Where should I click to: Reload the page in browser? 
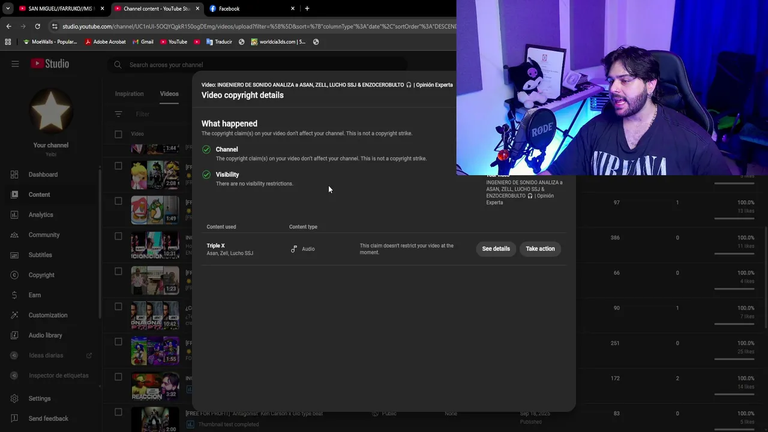(37, 26)
